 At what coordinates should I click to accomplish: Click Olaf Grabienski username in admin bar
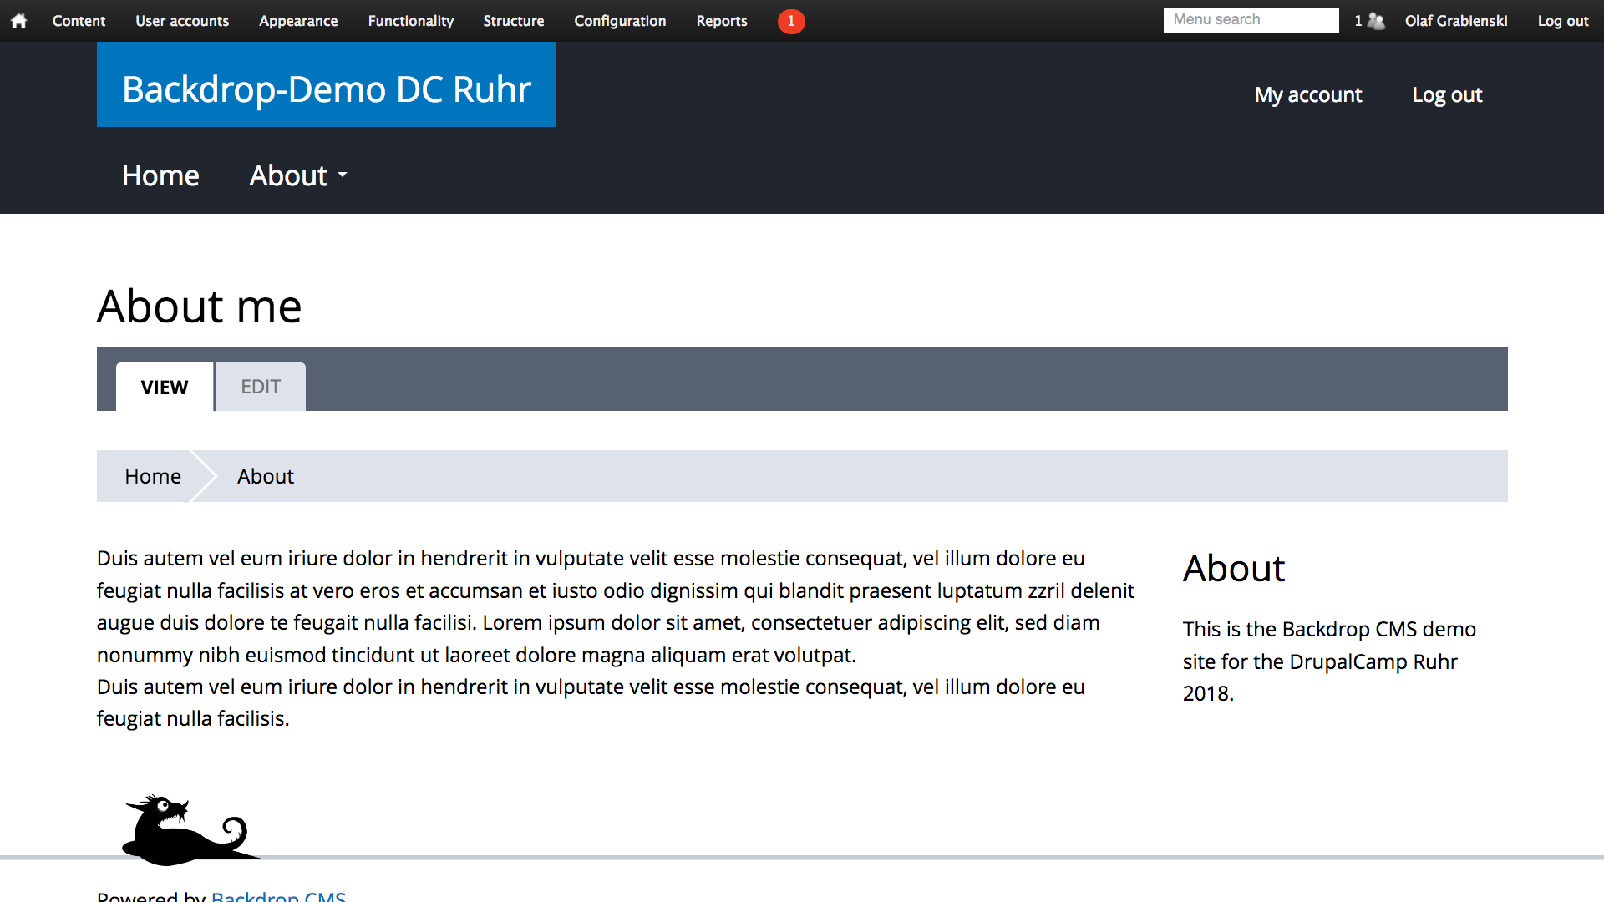[x=1455, y=21]
